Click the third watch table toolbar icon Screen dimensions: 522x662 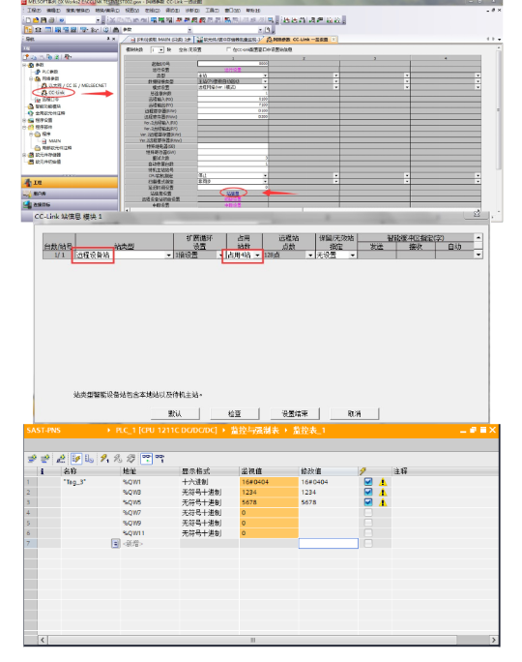[61, 459]
